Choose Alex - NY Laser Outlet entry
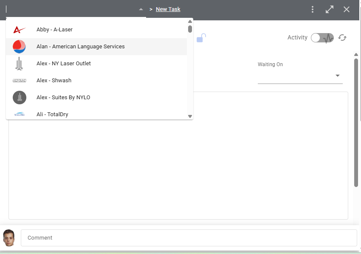This screenshot has height=254, width=361. pyautogui.click(x=64, y=64)
